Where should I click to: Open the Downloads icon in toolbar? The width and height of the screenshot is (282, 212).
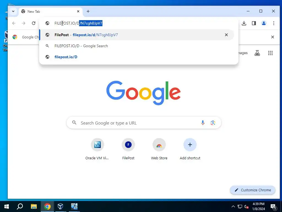[x=244, y=23]
